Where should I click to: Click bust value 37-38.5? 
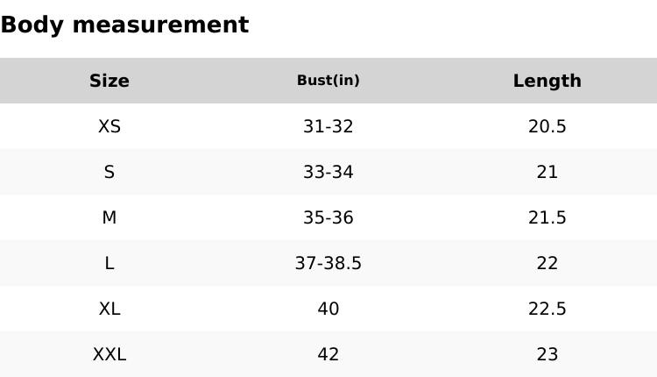[x=328, y=263]
